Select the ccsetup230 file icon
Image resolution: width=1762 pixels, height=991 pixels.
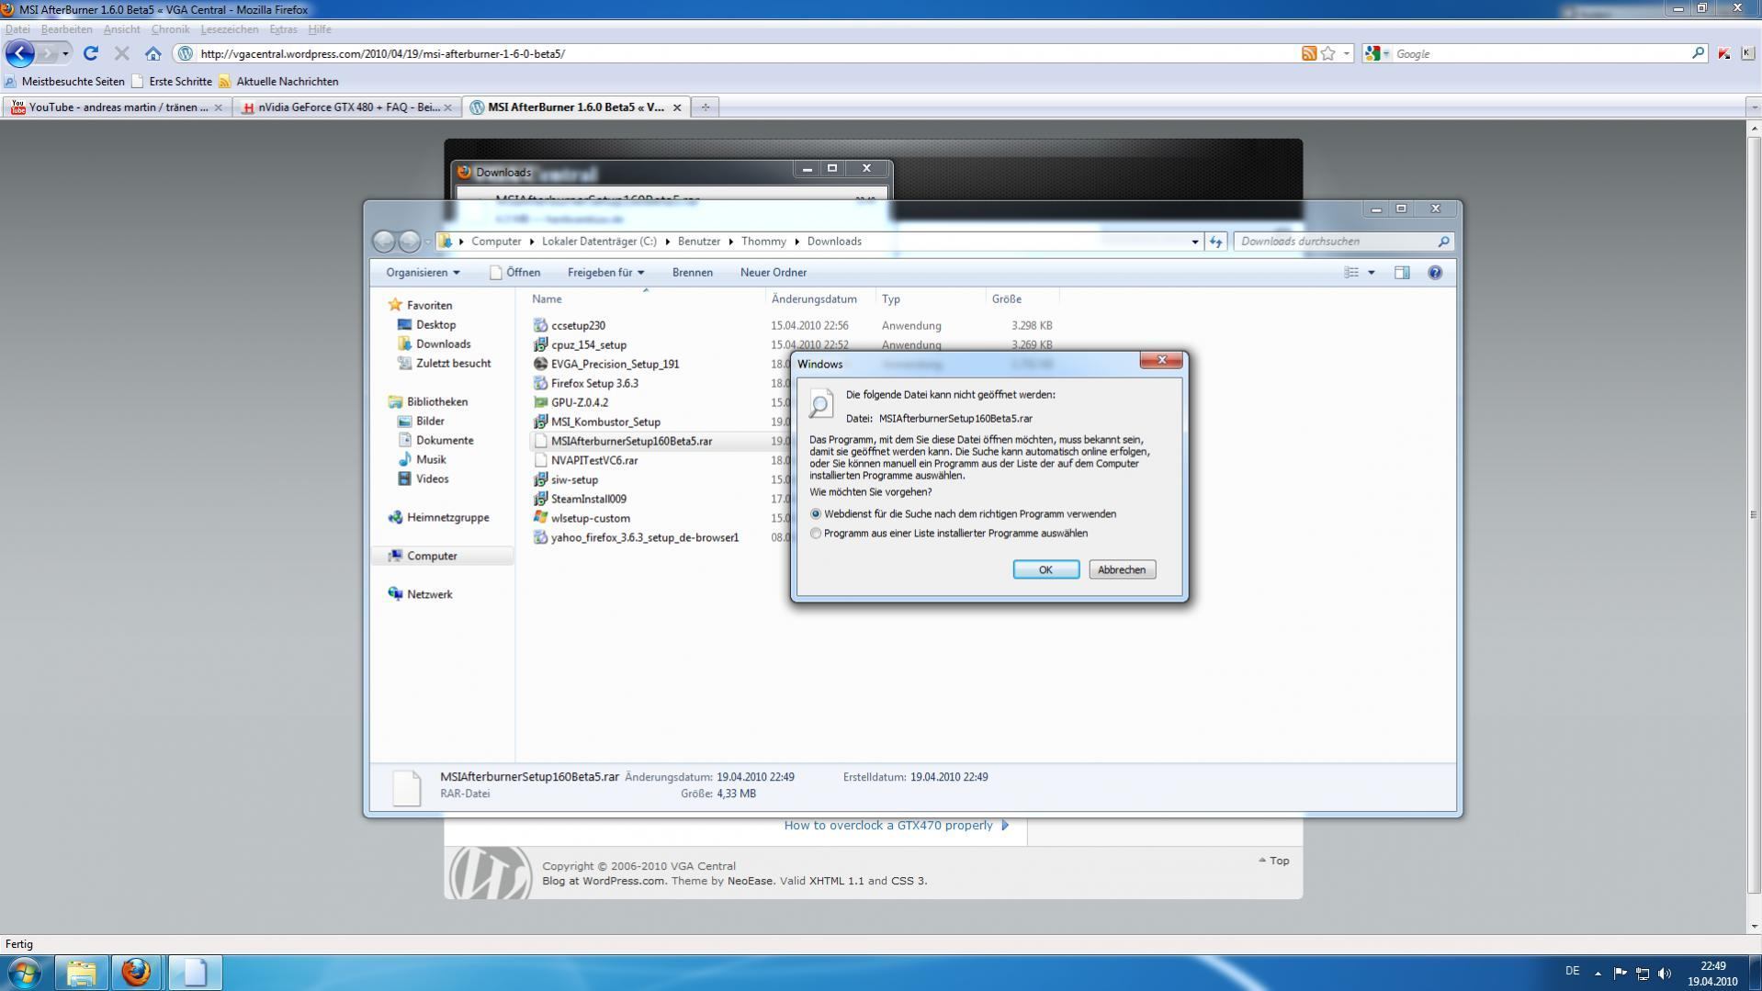pos(540,325)
